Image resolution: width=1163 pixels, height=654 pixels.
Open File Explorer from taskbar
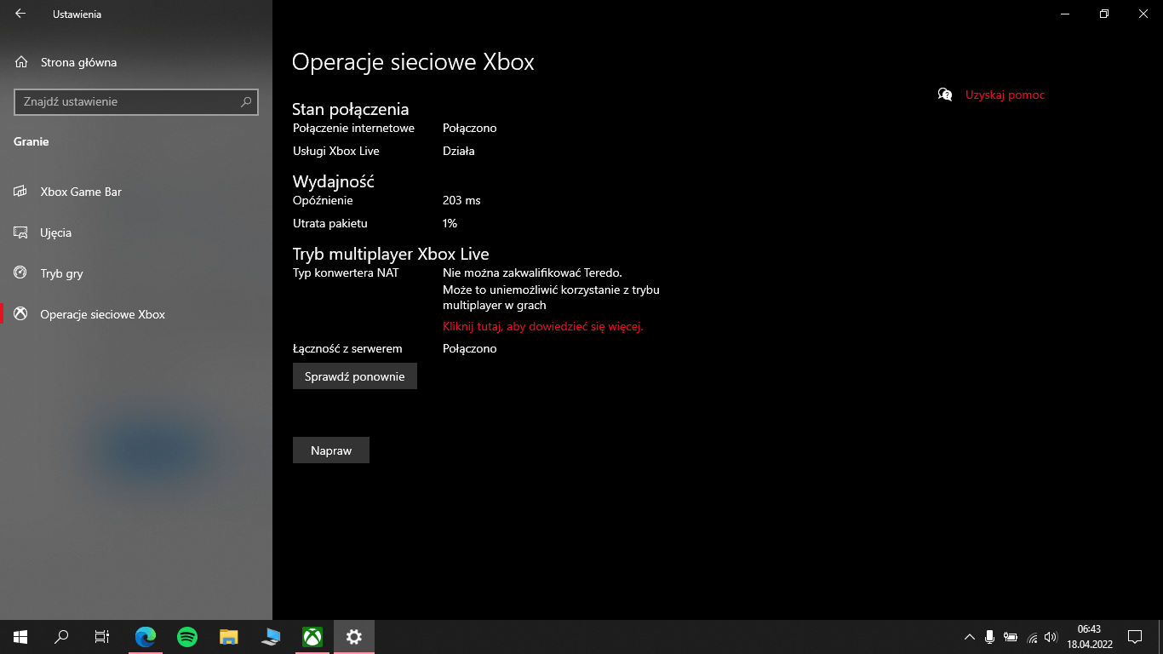pos(229,637)
